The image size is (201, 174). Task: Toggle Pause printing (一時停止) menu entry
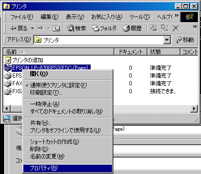pyautogui.click(x=45, y=104)
